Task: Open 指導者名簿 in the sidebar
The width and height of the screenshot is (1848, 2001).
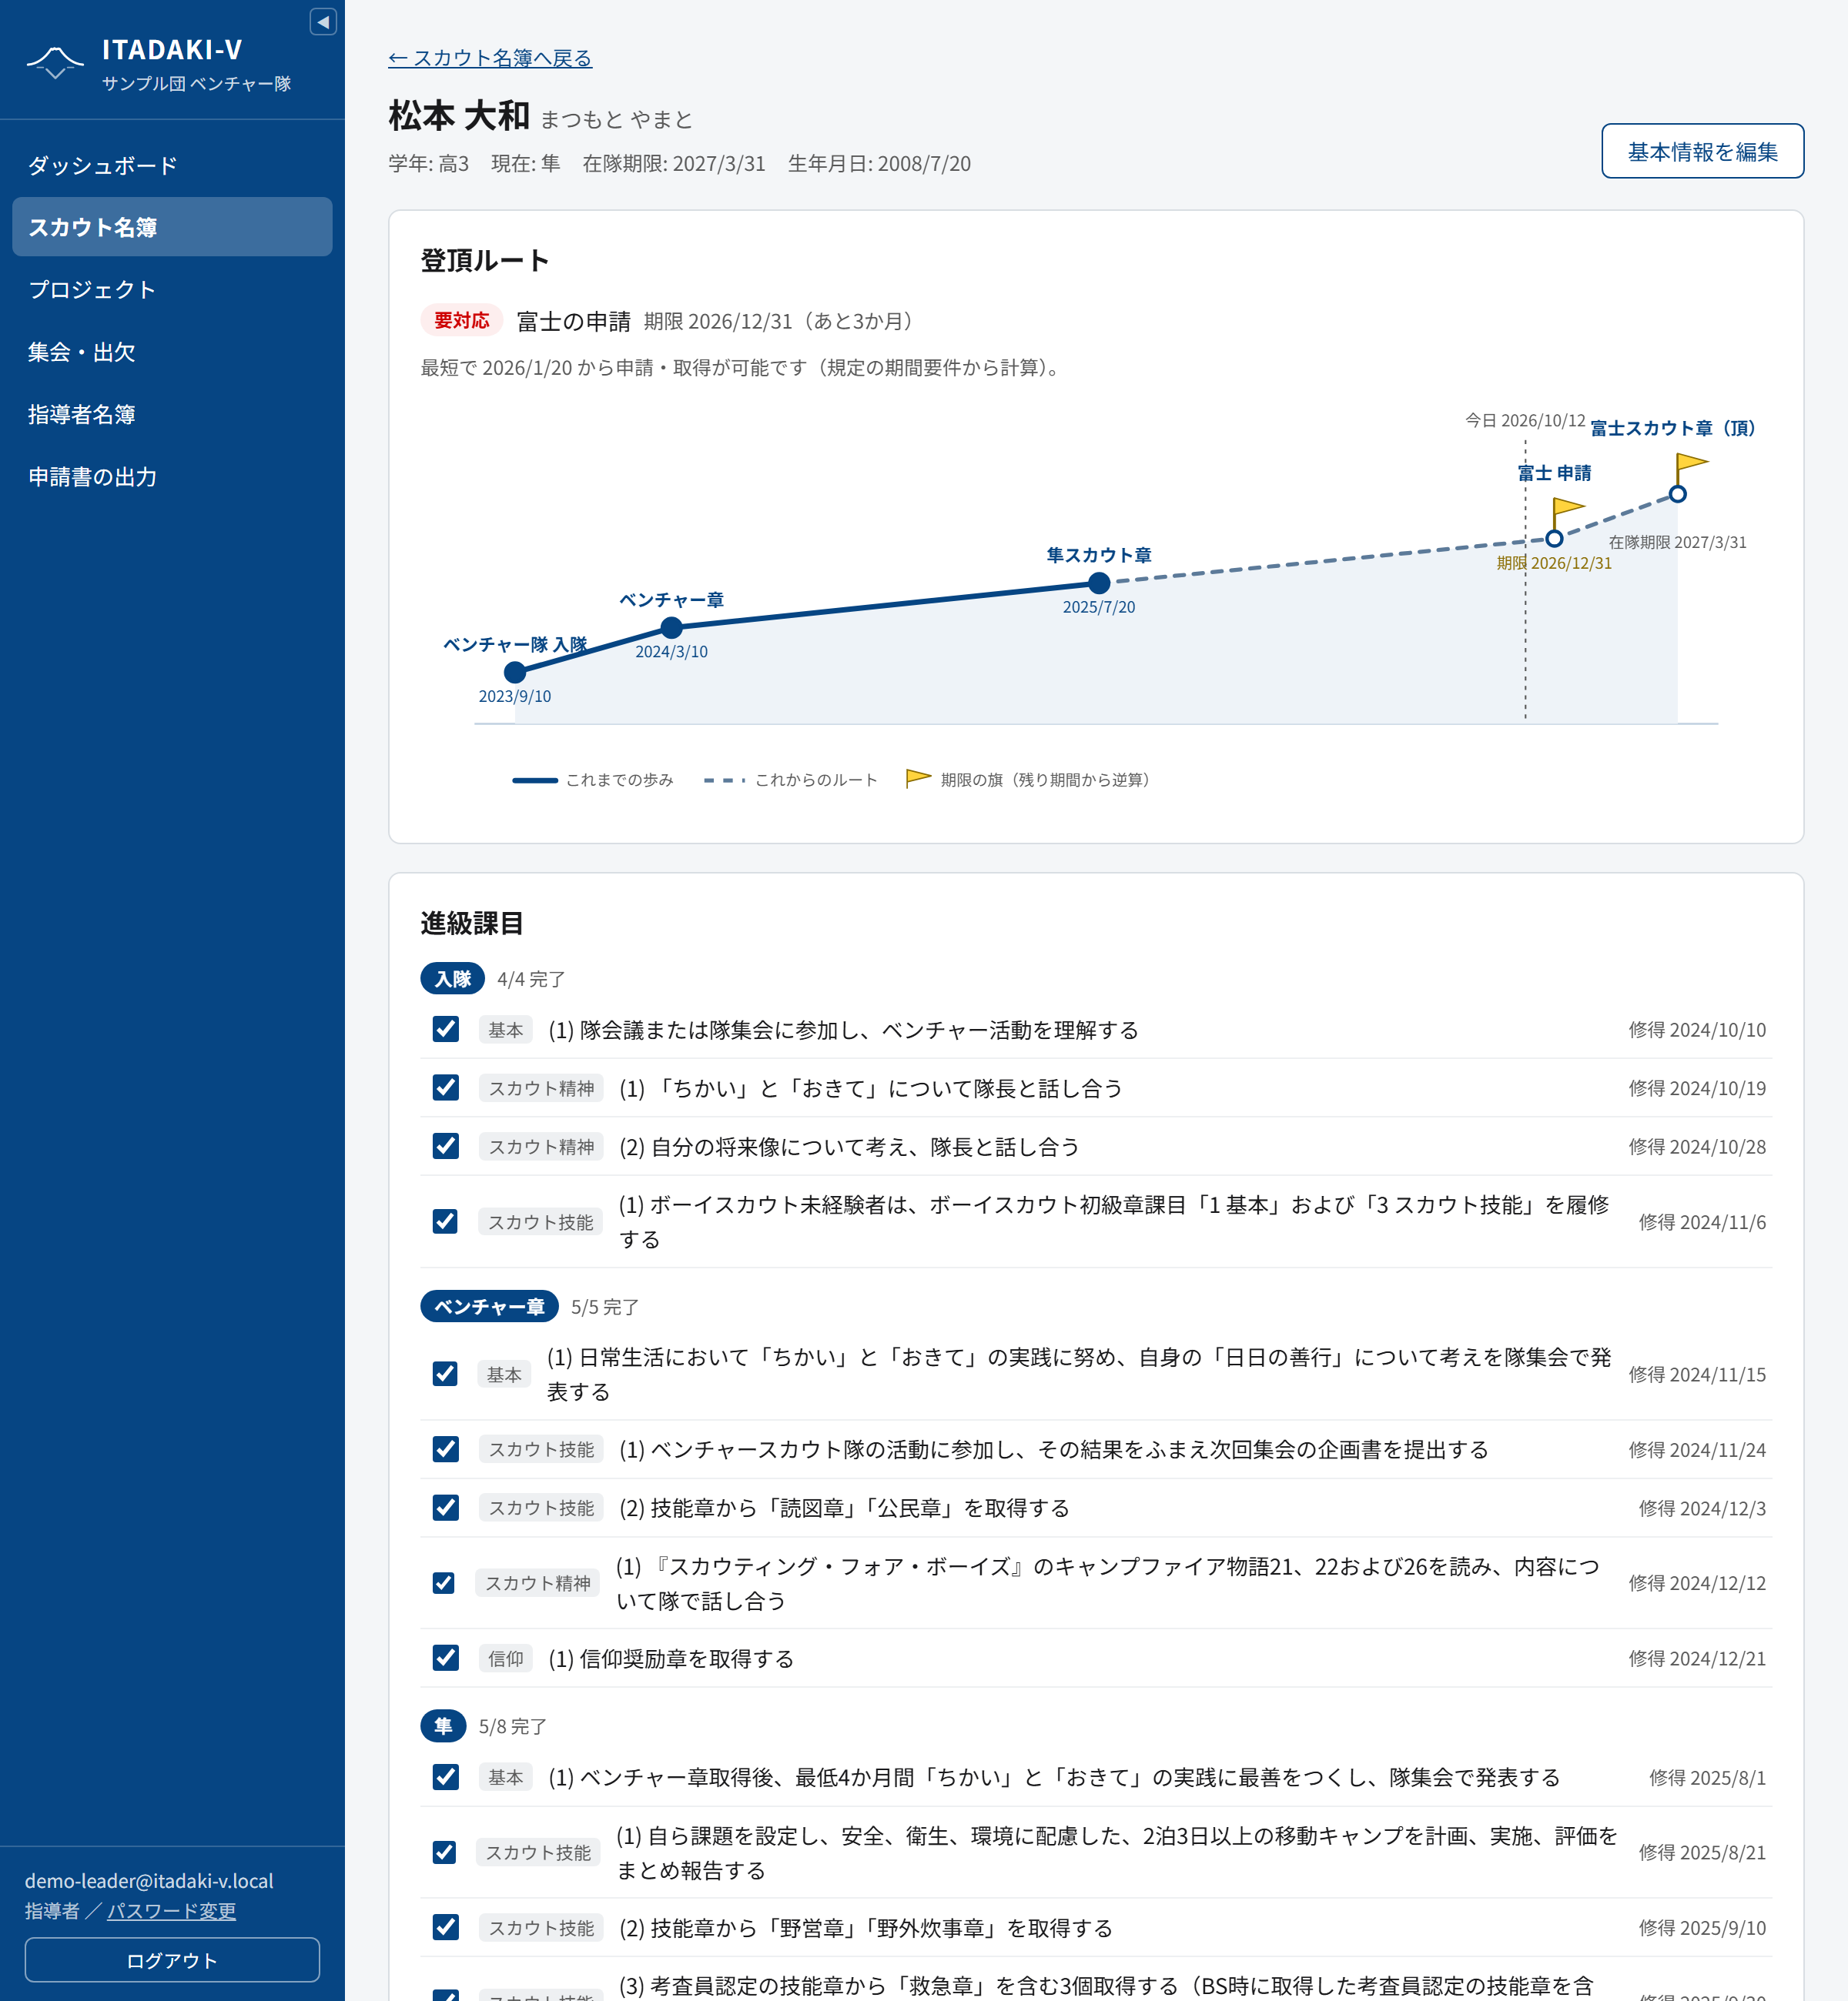Action: pos(172,415)
